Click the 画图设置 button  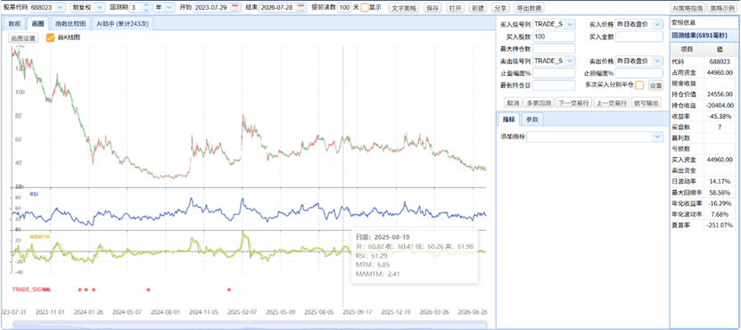click(23, 38)
